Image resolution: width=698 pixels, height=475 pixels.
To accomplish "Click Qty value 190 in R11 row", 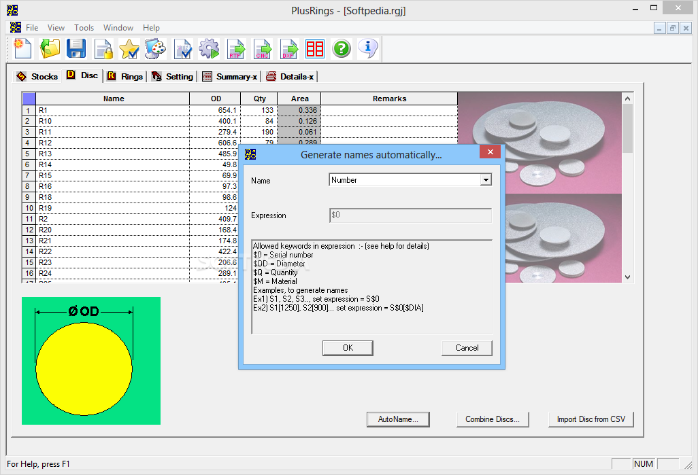I will (259, 132).
